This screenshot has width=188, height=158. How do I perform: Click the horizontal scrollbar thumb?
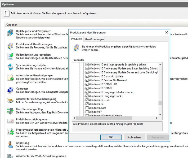click(104, 118)
